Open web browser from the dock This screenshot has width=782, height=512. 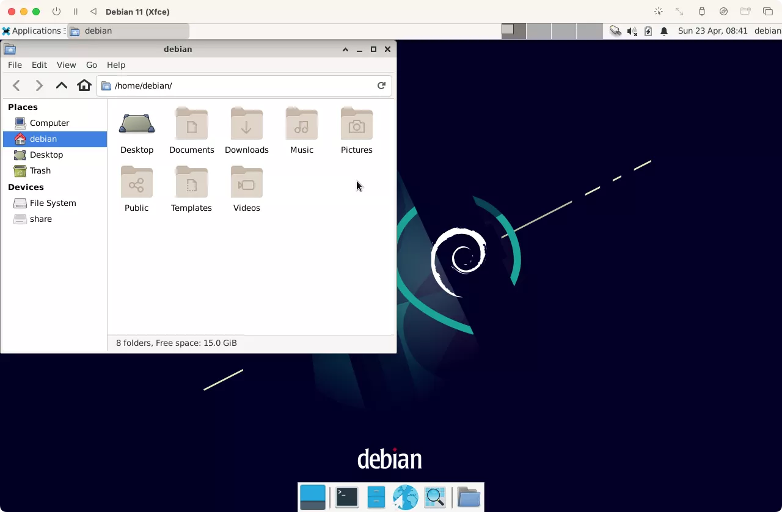[405, 497]
